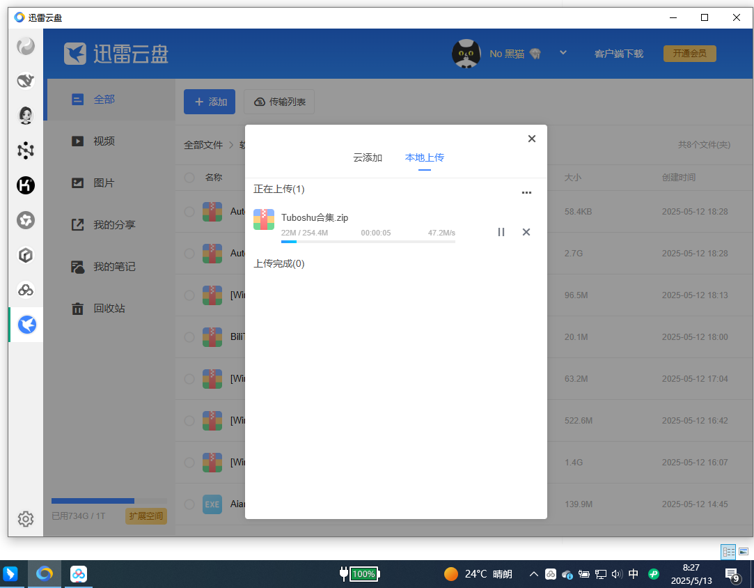Close the upload dialog
The image size is (754, 588).
pyautogui.click(x=531, y=139)
